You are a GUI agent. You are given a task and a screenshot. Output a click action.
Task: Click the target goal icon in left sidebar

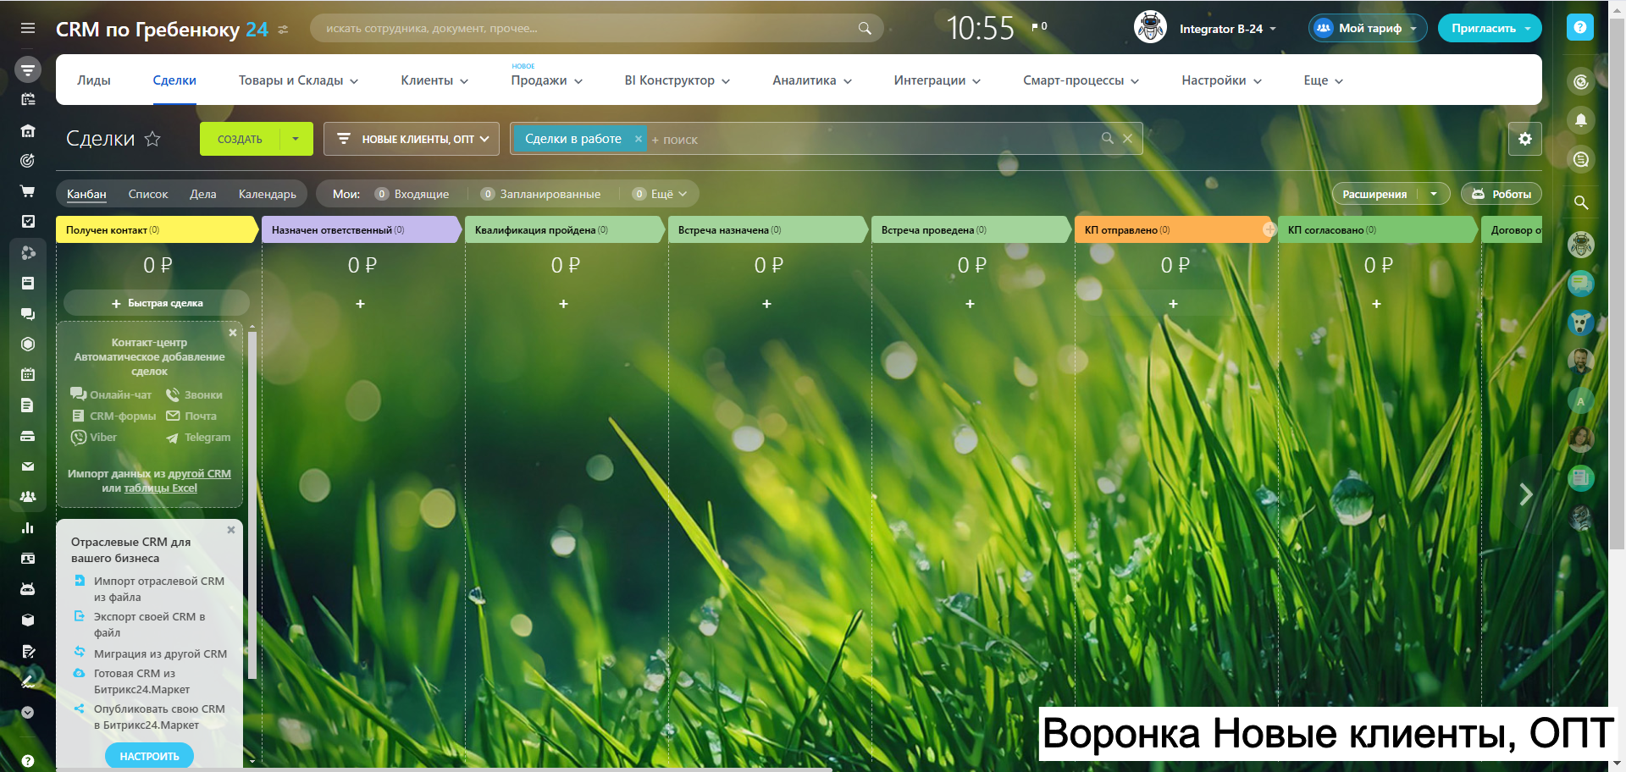(x=28, y=161)
